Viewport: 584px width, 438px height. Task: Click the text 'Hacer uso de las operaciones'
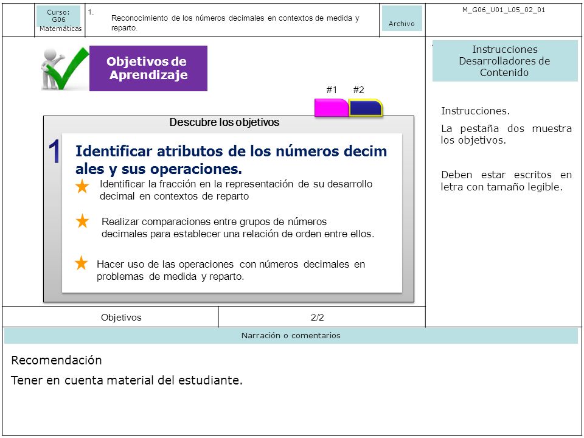tap(231, 270)
